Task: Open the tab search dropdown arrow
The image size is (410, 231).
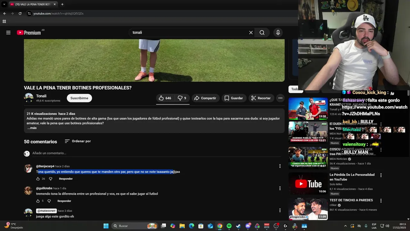Action: (x=4, y=4)
